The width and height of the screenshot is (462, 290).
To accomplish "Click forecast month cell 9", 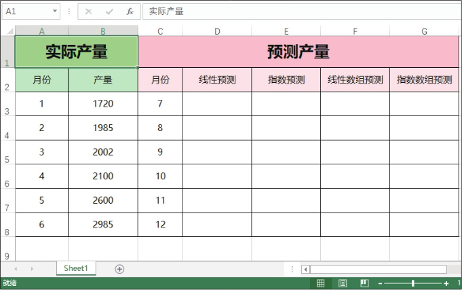I will click(160, 152).
